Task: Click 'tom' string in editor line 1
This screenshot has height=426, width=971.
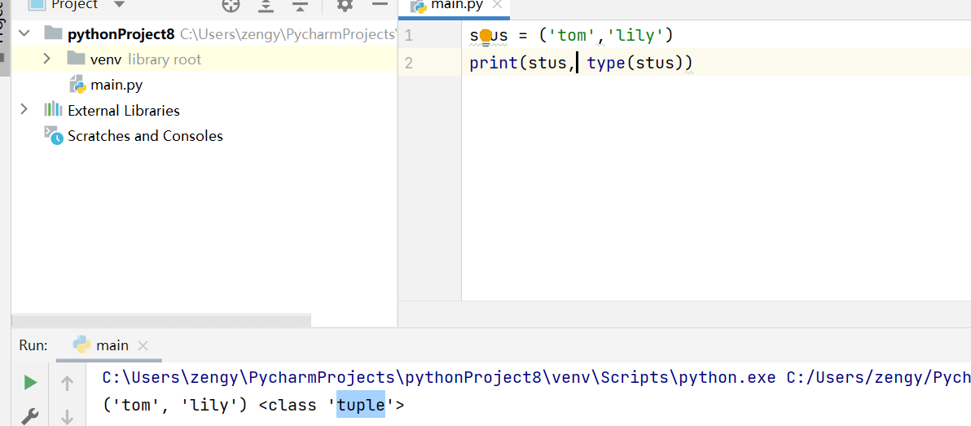Action: (573, 36)
